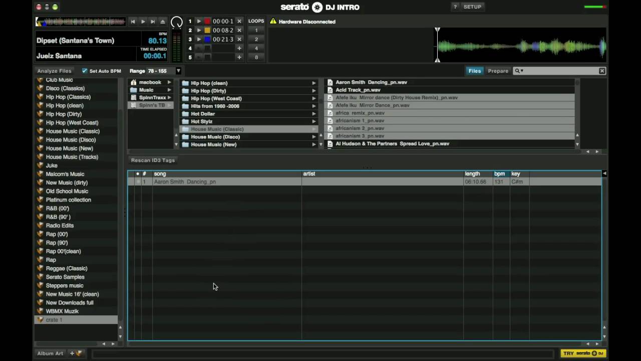641x361 pixels.
Task: Expand House Music (Disco) folder arrow
Action: click(314, 137)
